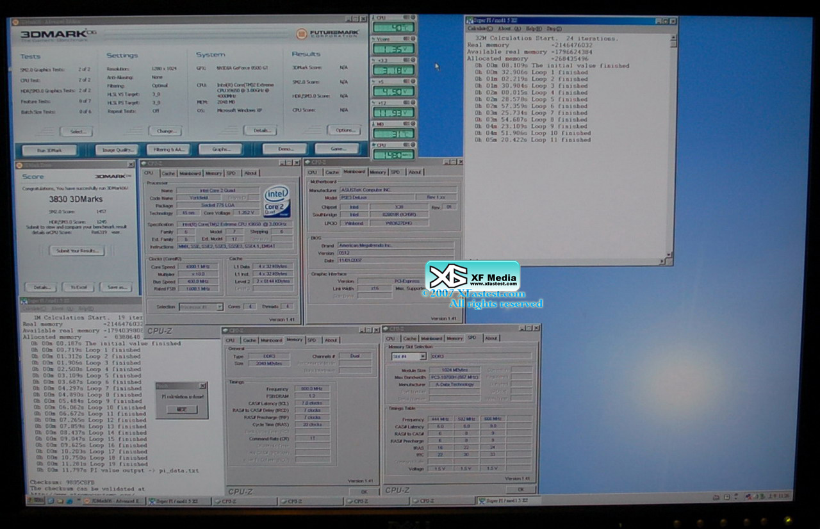Click the To Excel button
Image resolution: width=820 pixels, height=529 pixels.
(x=78, y=287)
